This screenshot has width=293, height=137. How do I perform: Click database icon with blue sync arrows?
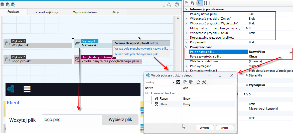click(x=13, y=4)
